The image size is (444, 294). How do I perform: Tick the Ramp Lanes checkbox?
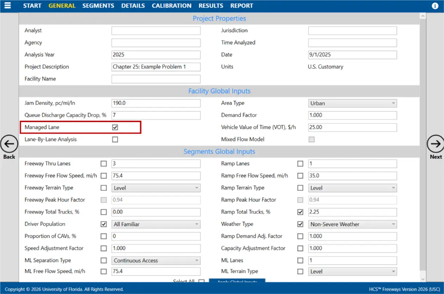300,163
